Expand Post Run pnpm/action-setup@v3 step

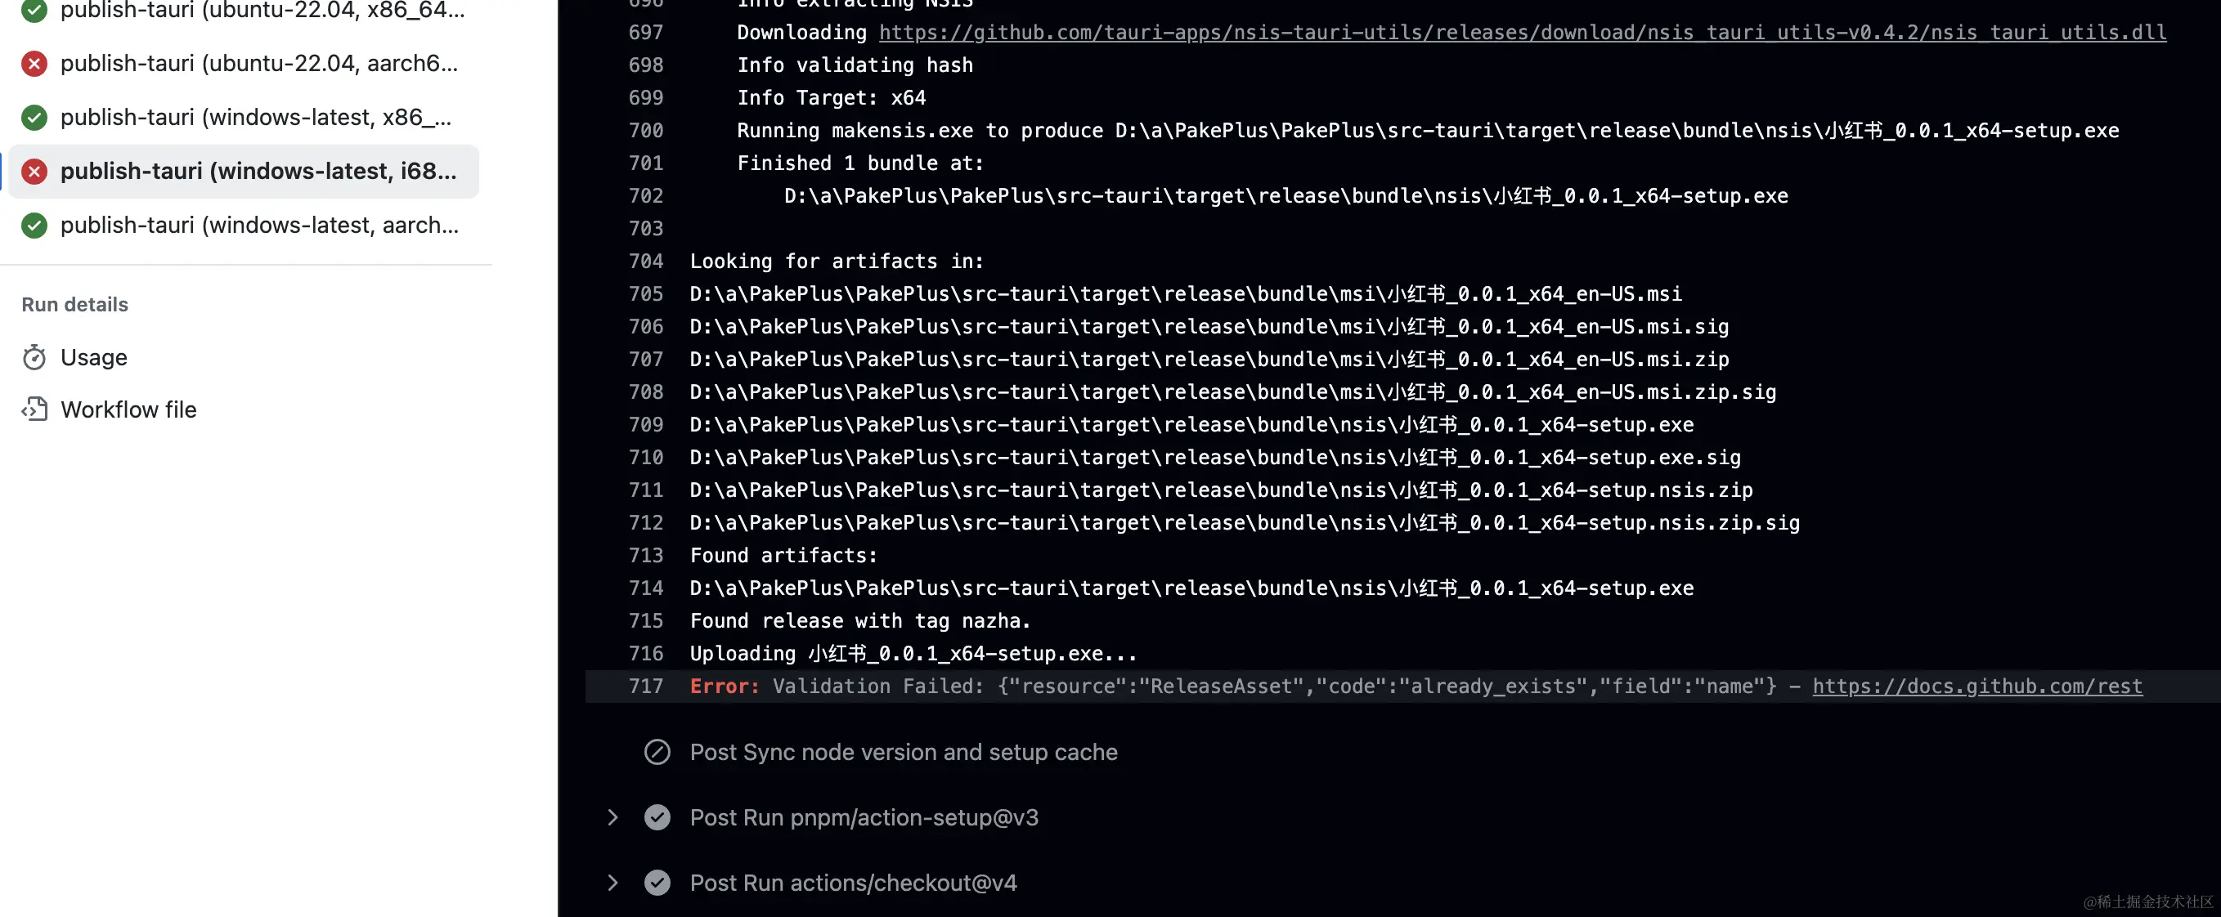point(612,818)
